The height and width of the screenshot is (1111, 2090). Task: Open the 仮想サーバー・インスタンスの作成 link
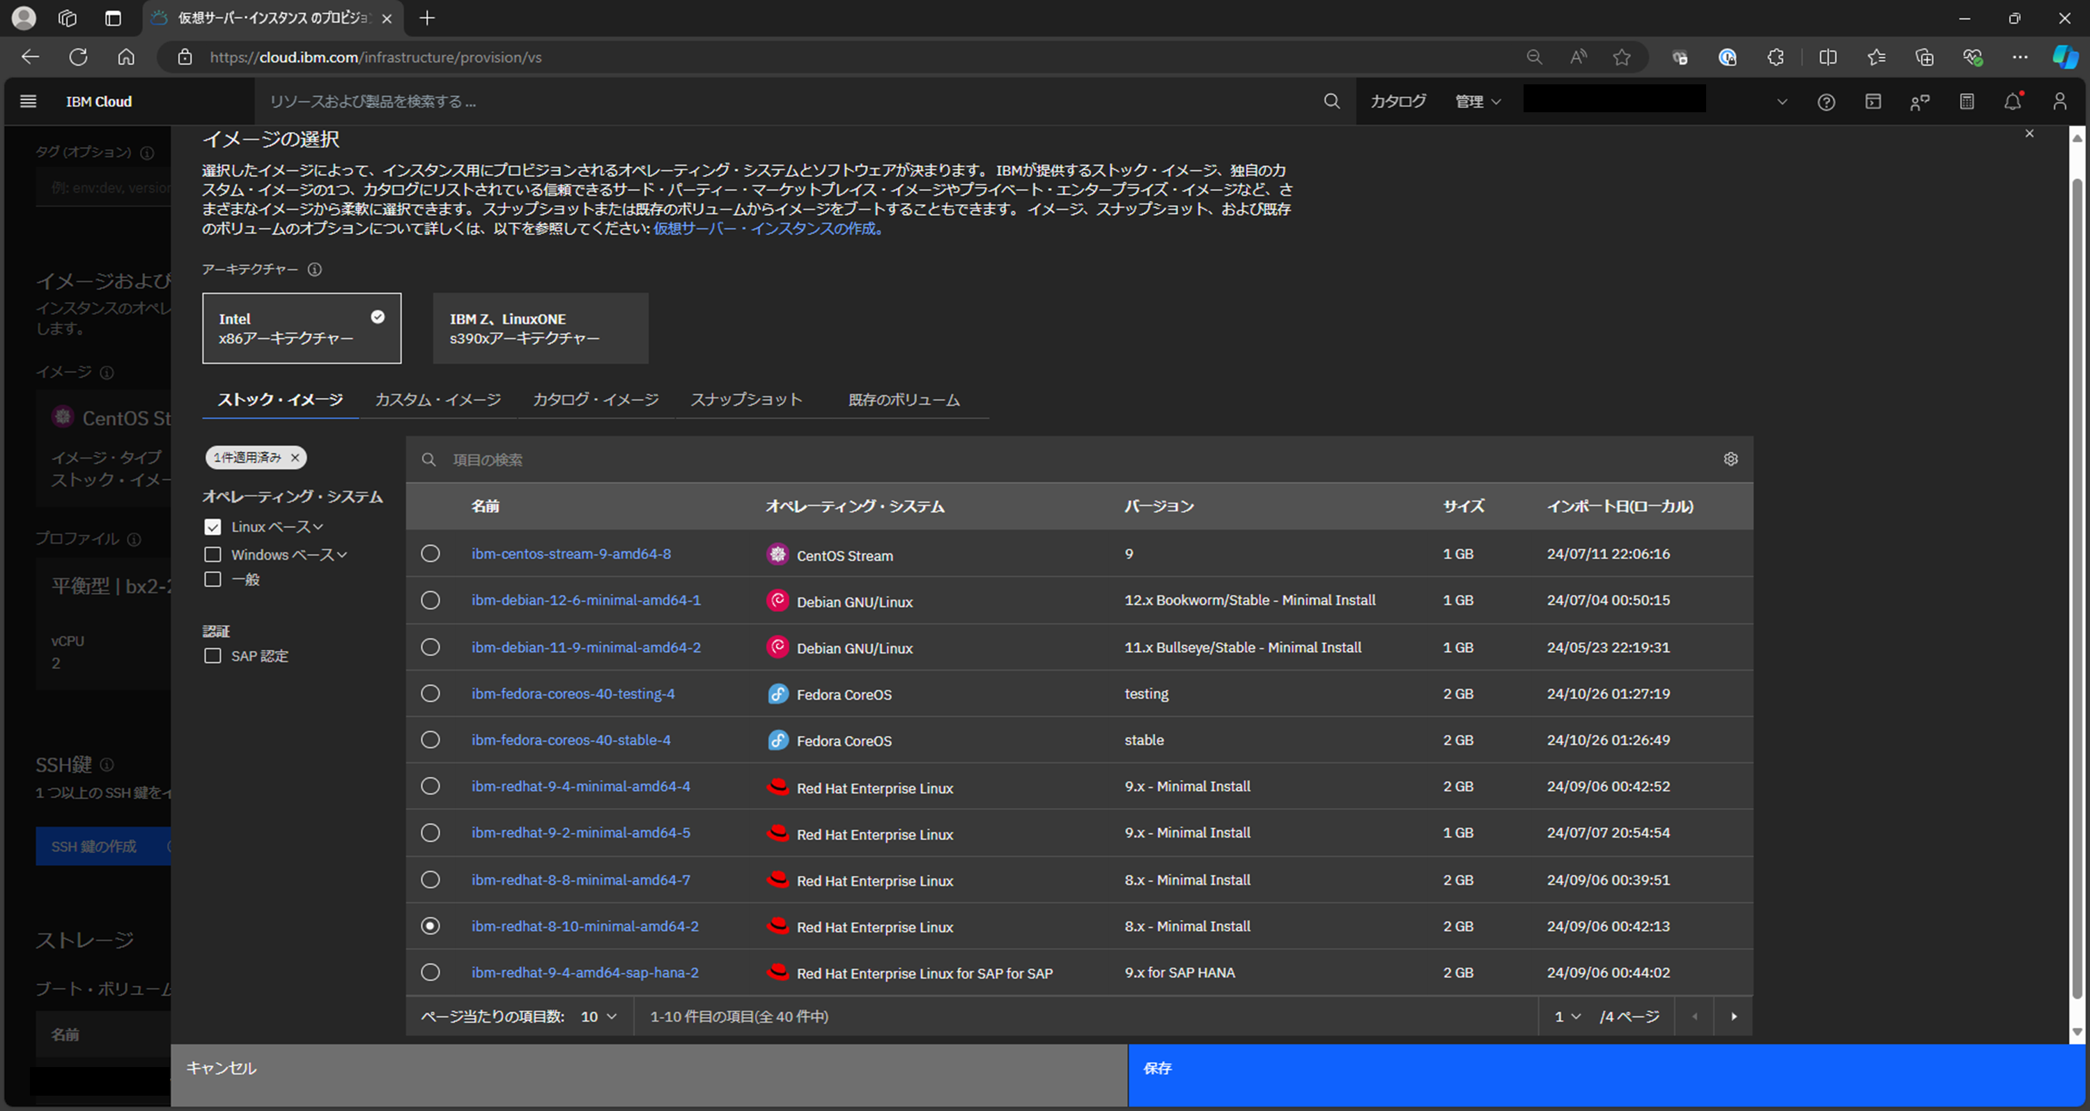tap(768, 229)
